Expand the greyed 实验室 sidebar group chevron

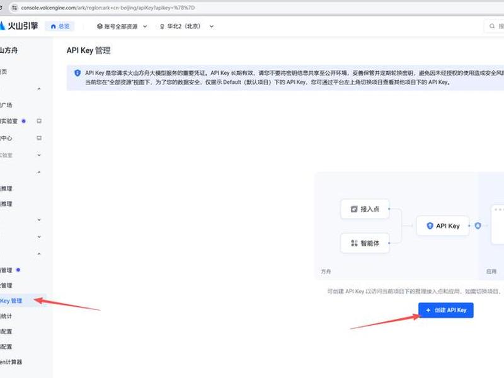coord(39,155)
